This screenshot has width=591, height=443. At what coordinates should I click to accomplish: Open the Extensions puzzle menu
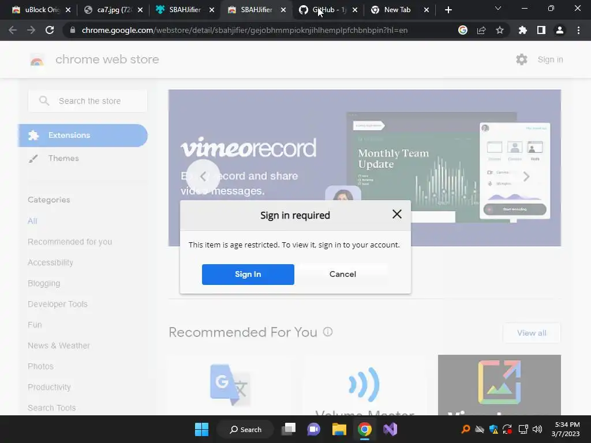[522, 30]
